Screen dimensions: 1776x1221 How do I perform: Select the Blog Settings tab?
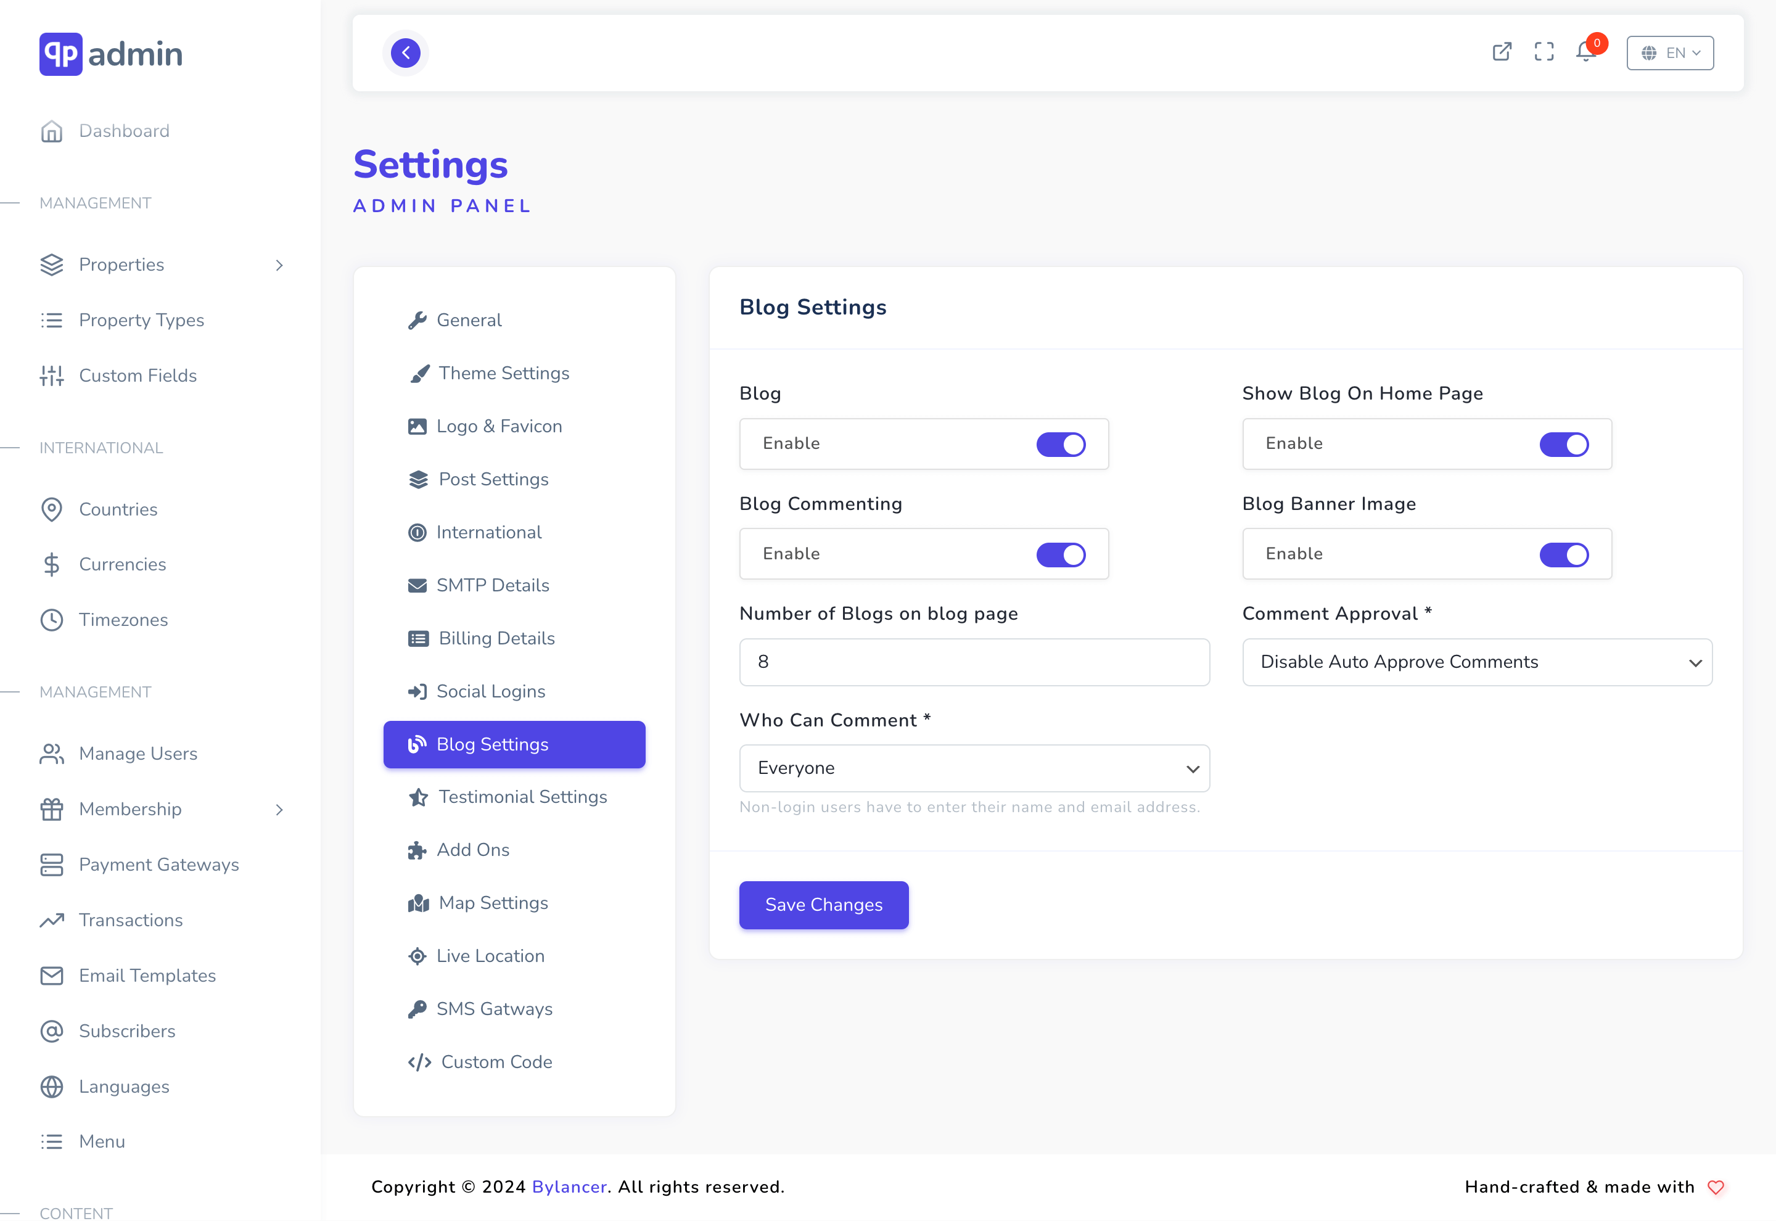pyautogui.click(x=514, y=744)
